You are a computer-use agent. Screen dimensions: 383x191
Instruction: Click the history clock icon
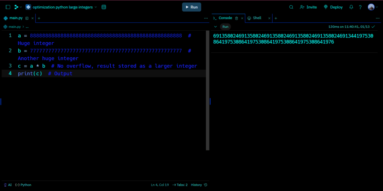[206, 185]
